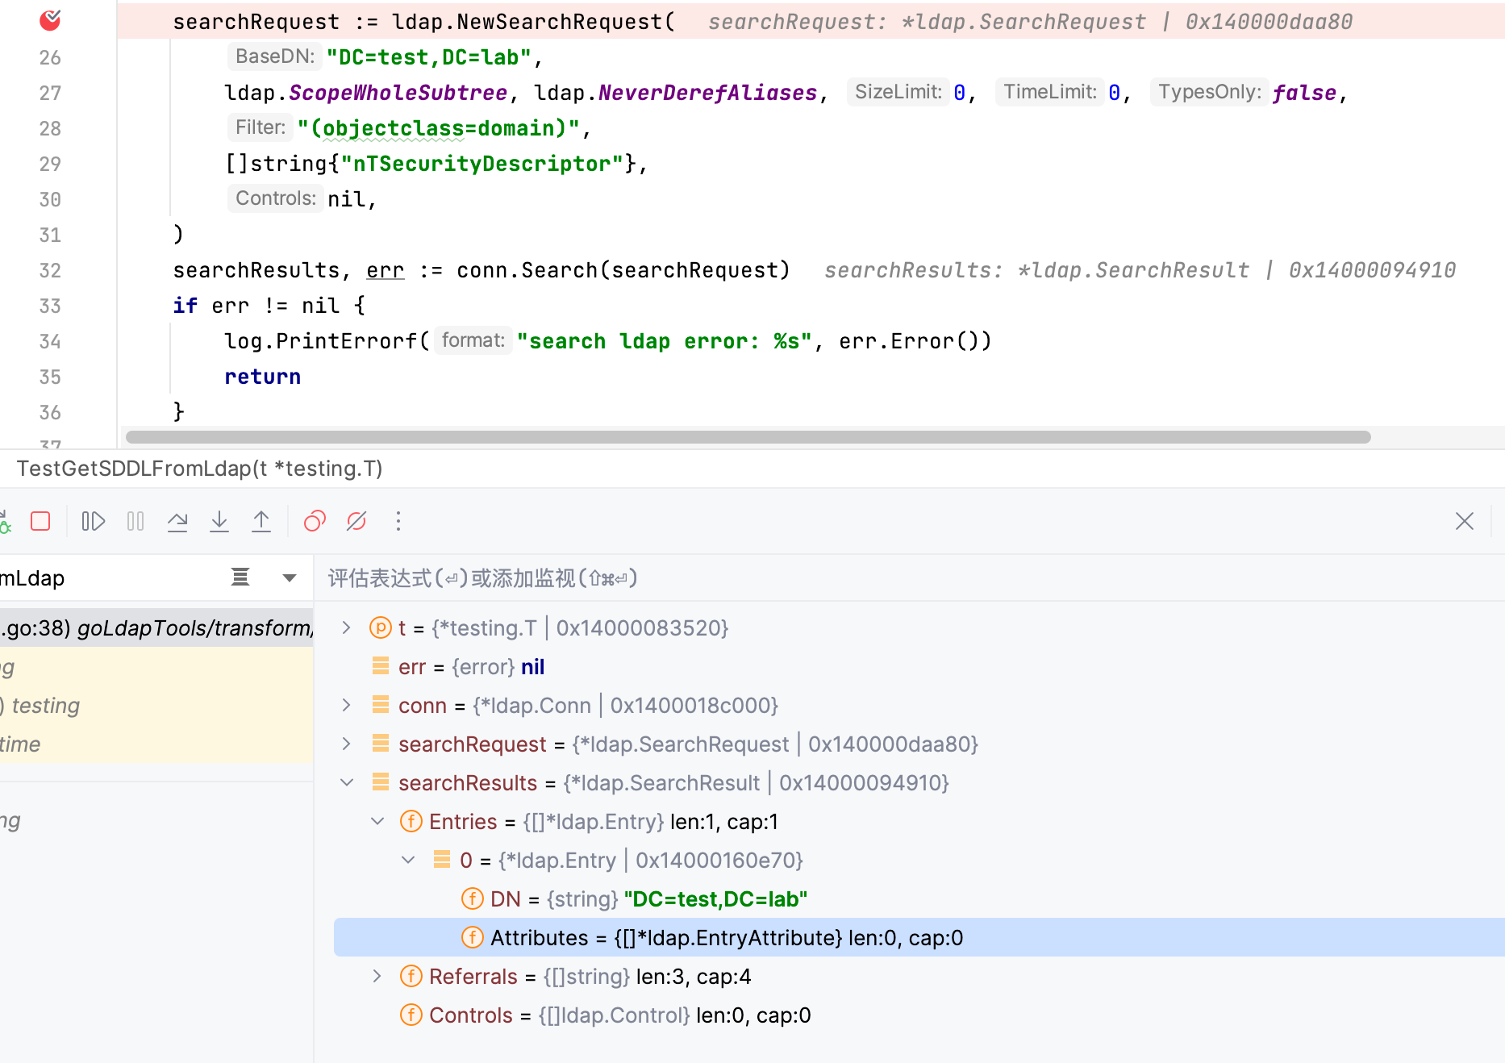
Task: Click the Filter parameter hint
Action: [261, 127]
